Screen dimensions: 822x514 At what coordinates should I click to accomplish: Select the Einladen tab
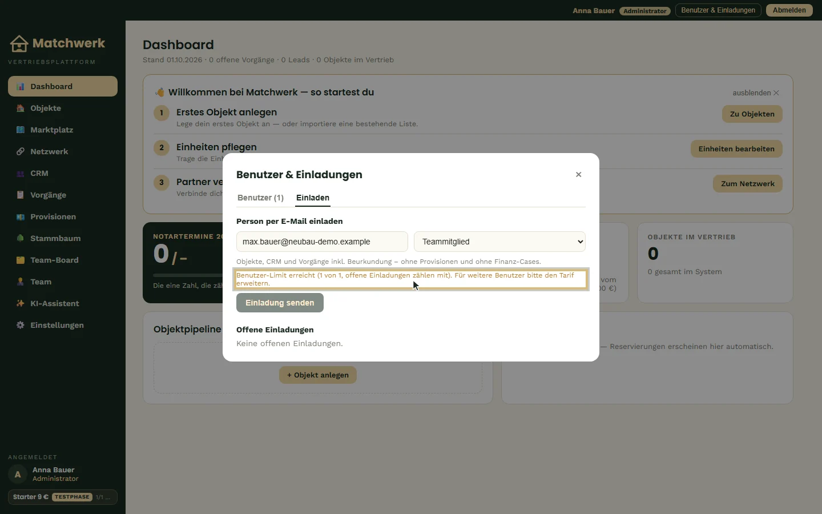pos(313,198)
